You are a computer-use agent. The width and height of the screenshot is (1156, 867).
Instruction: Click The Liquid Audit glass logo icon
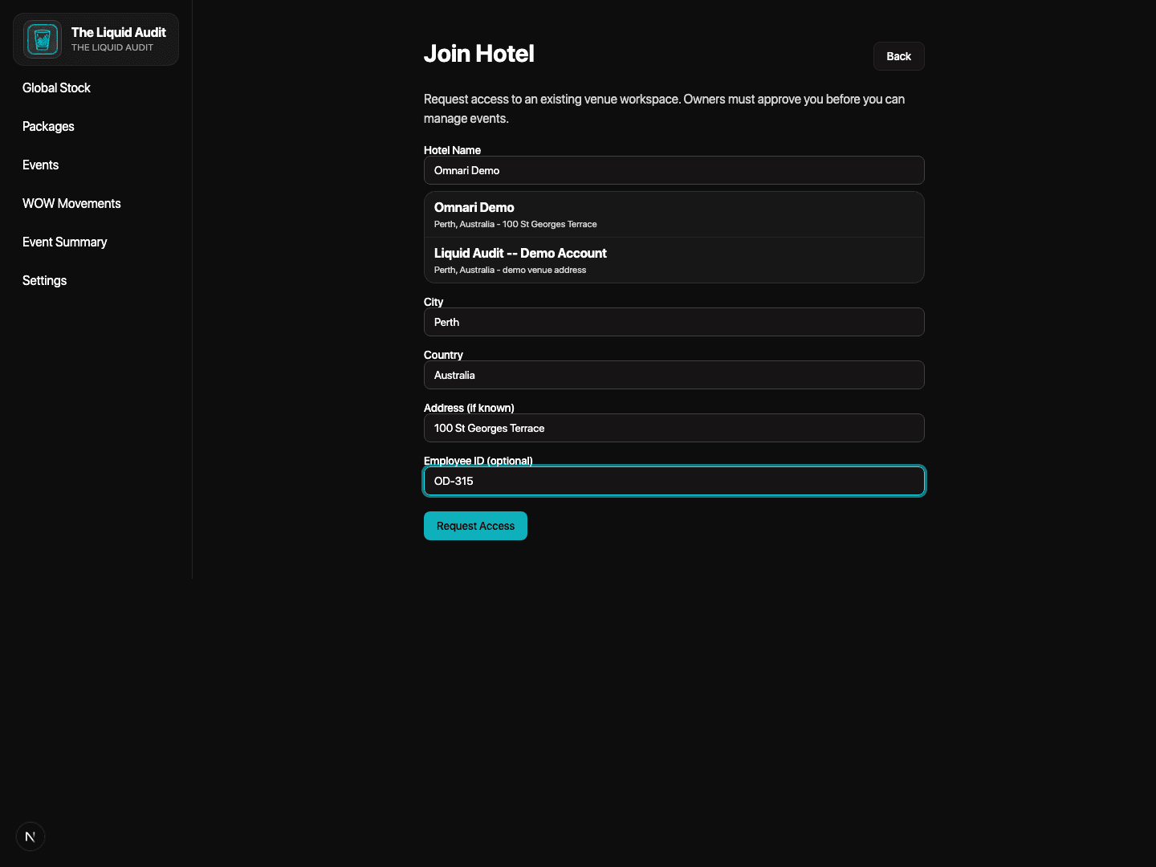coord(42,39)
